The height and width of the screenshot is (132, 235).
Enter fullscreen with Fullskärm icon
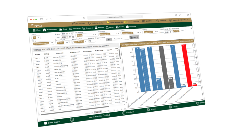131,22
